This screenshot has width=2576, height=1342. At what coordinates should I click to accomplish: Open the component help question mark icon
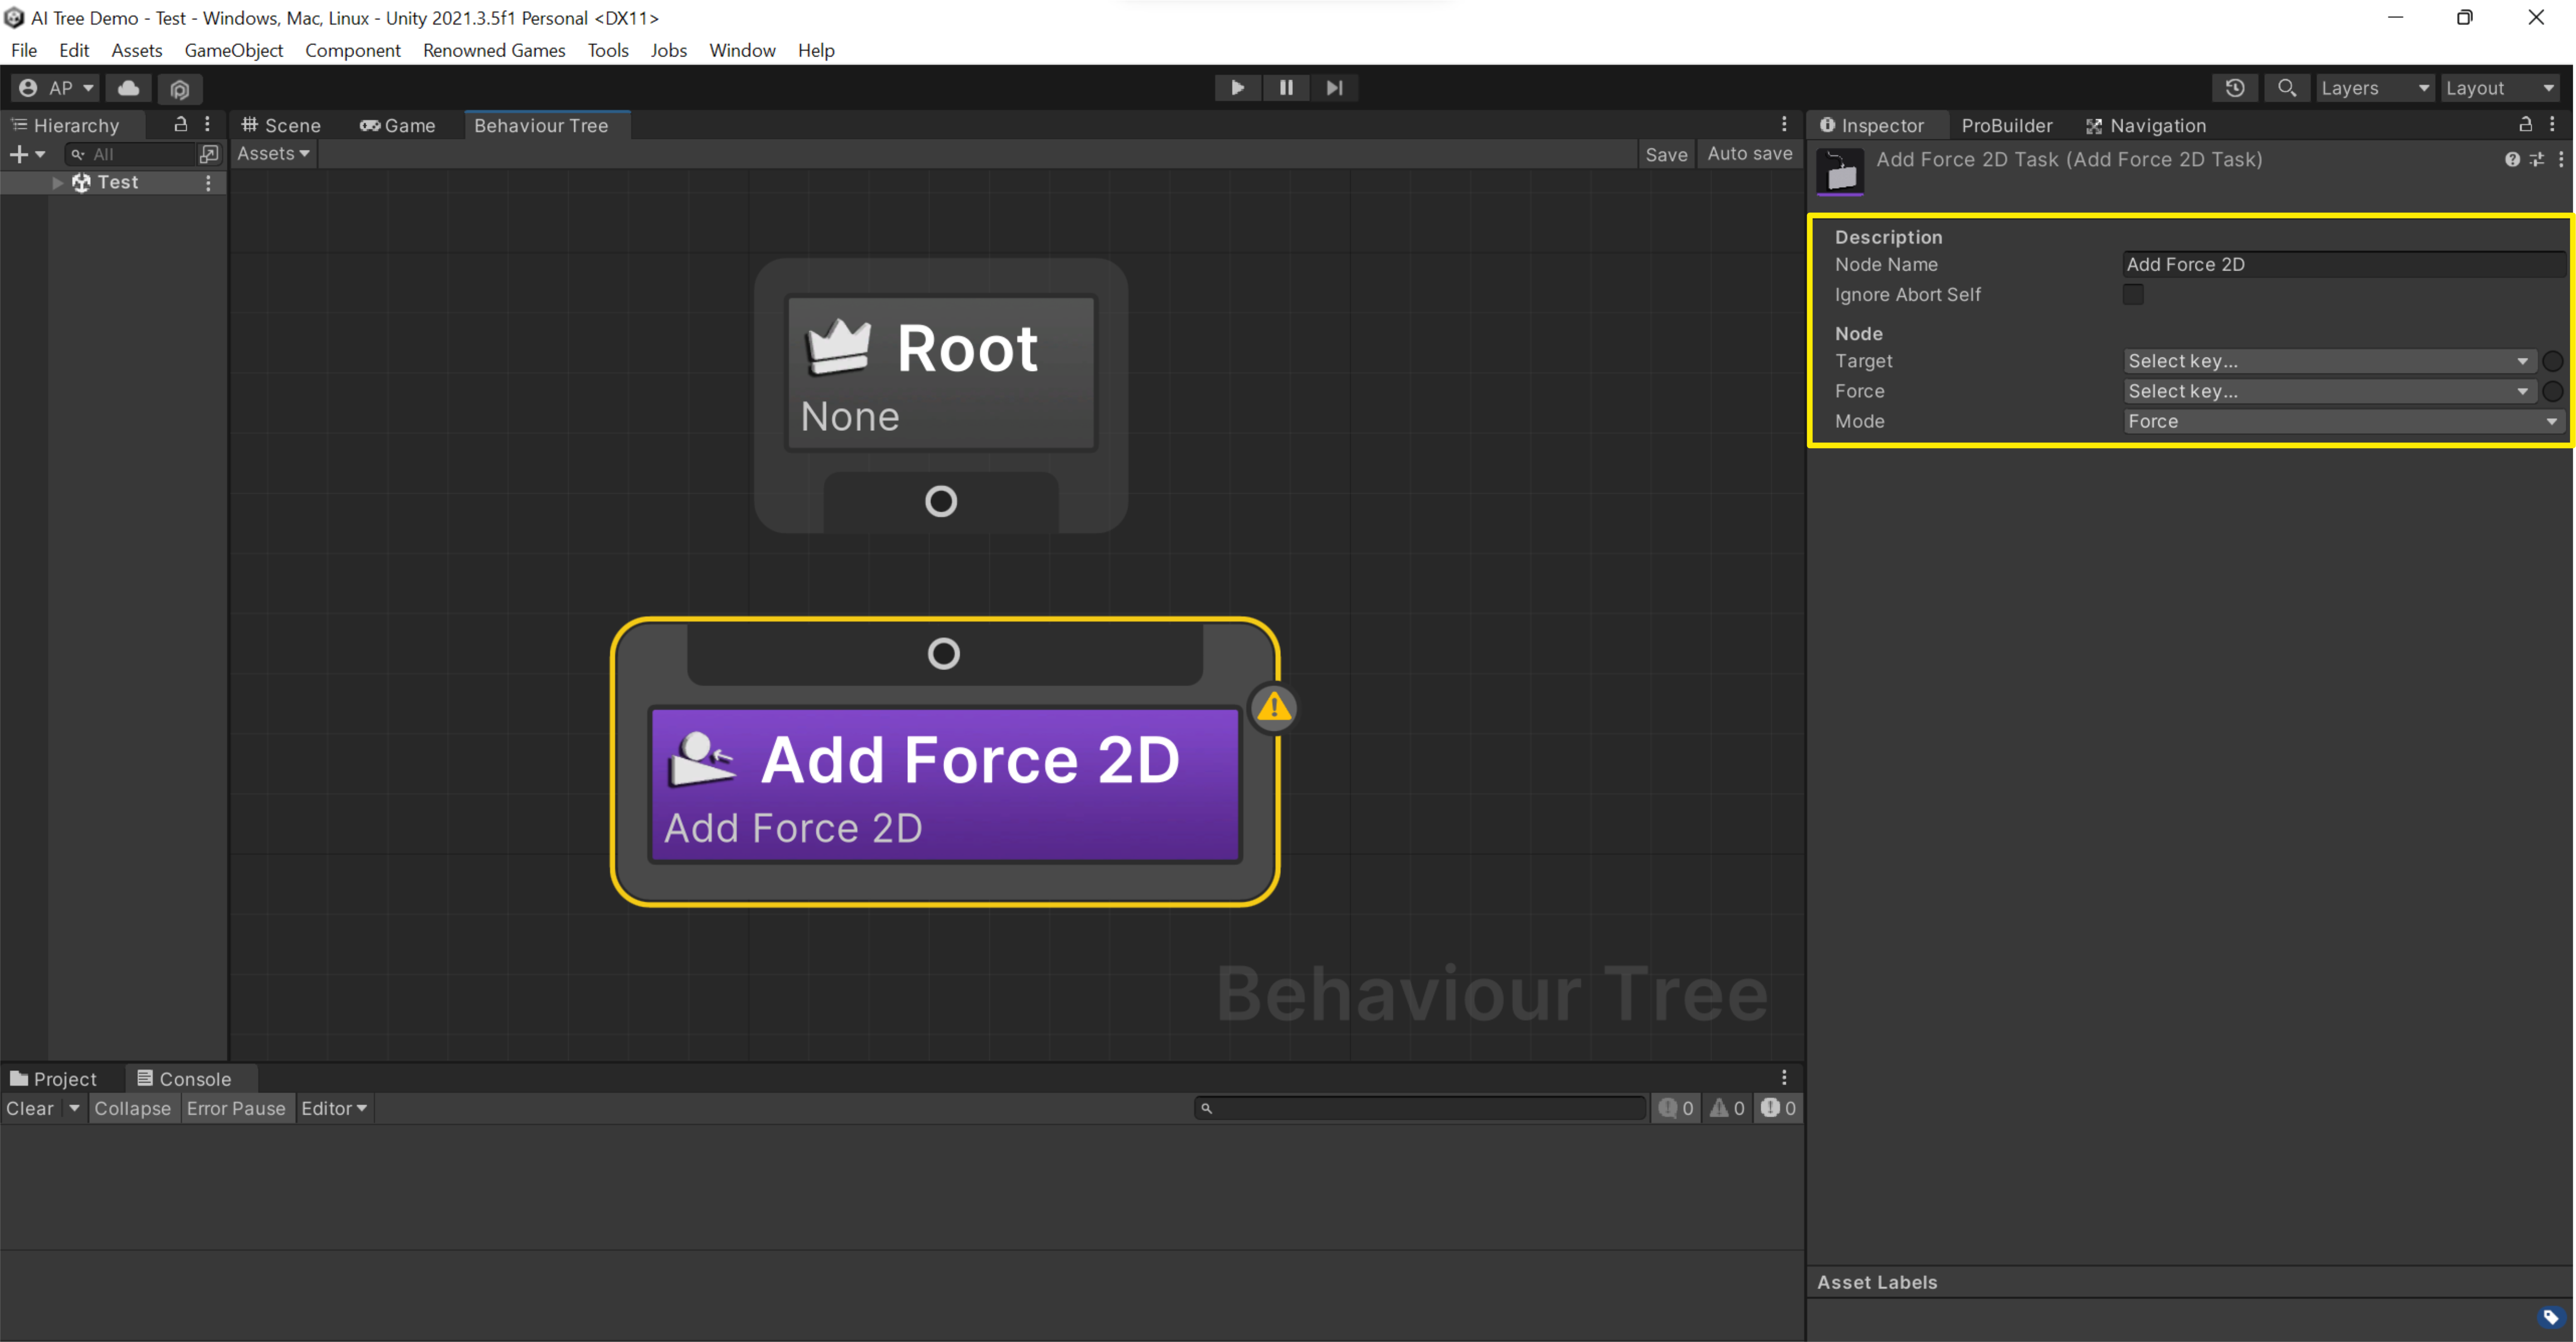tap(2511, 159)
